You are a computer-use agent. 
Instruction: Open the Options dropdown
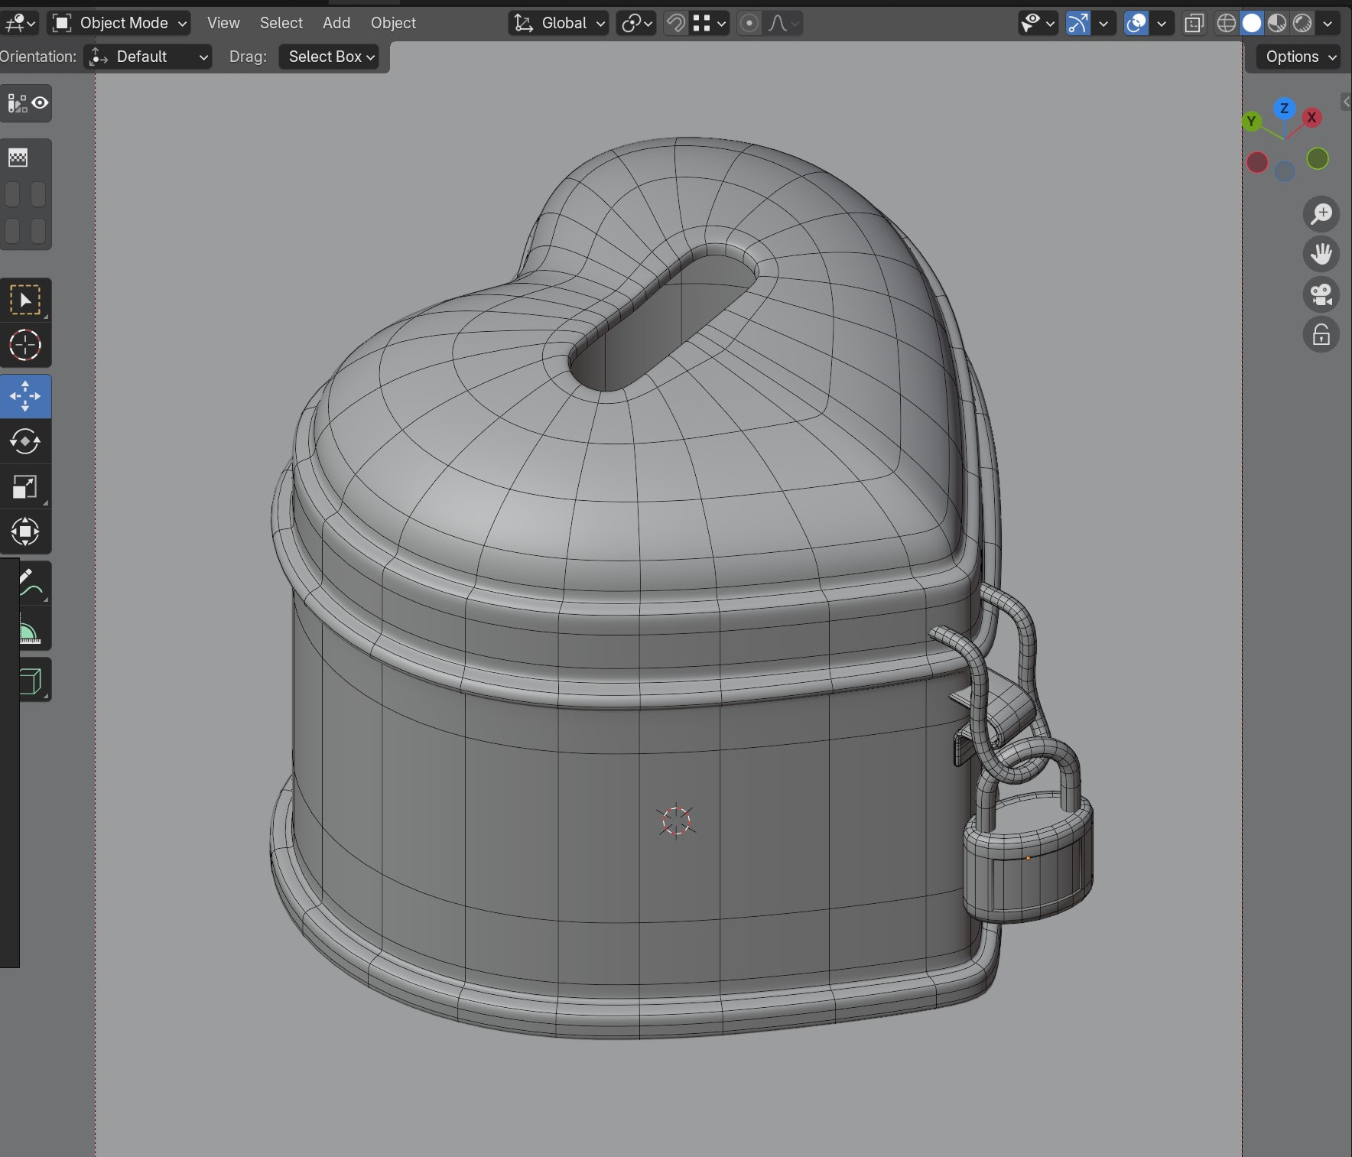(x=1298, y=57)
